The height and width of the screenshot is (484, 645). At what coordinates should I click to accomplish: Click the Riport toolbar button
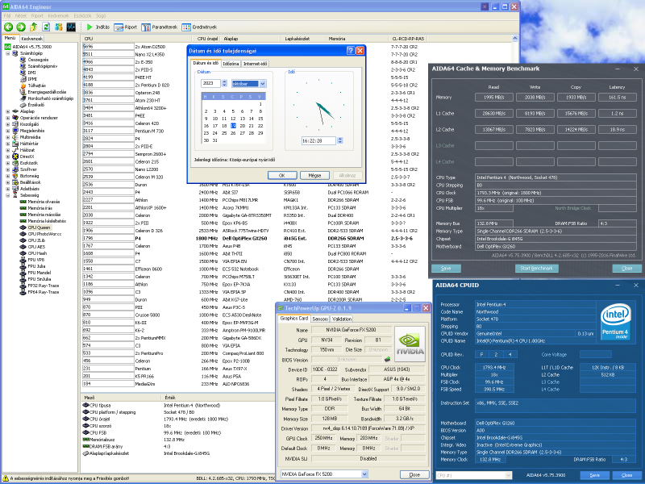(126, 27)
